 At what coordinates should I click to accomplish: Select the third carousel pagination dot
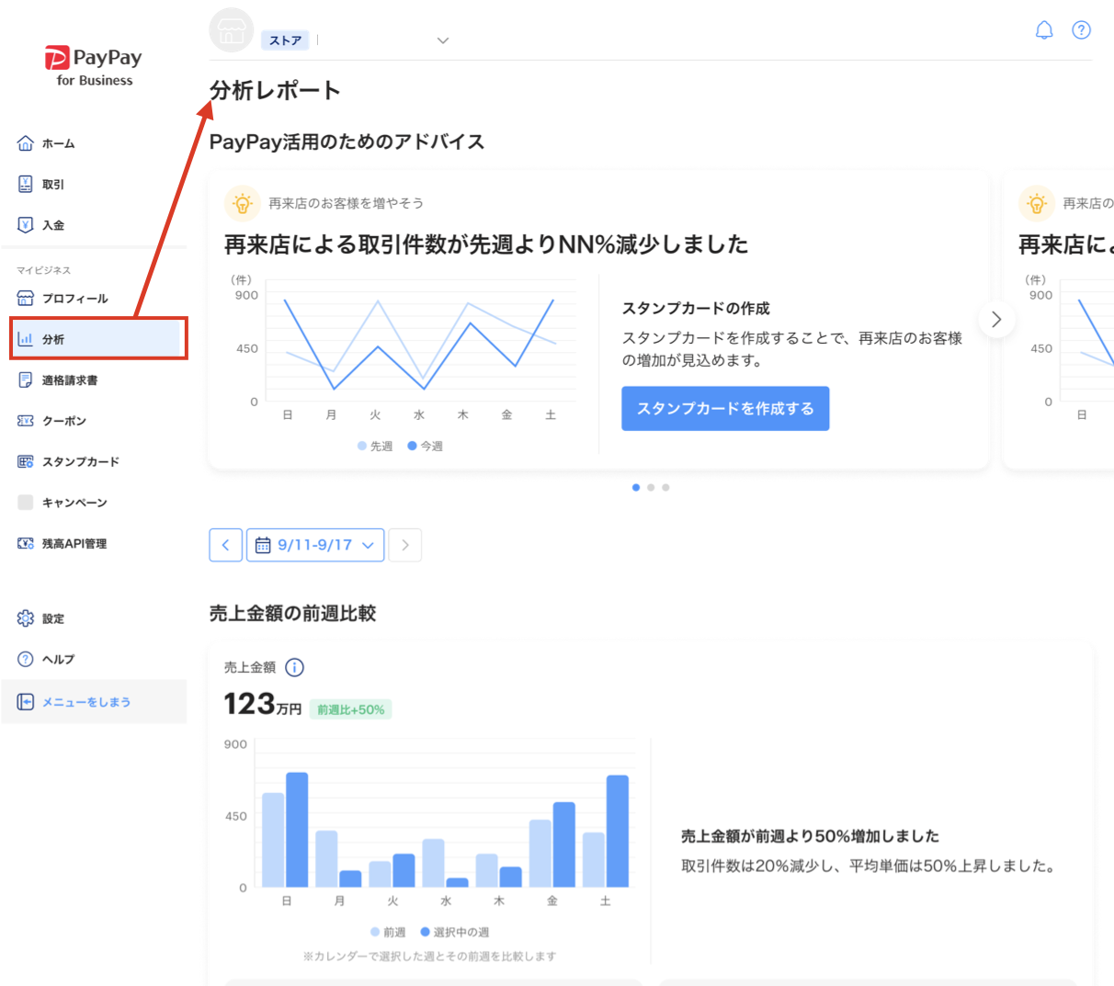(665, 487)
